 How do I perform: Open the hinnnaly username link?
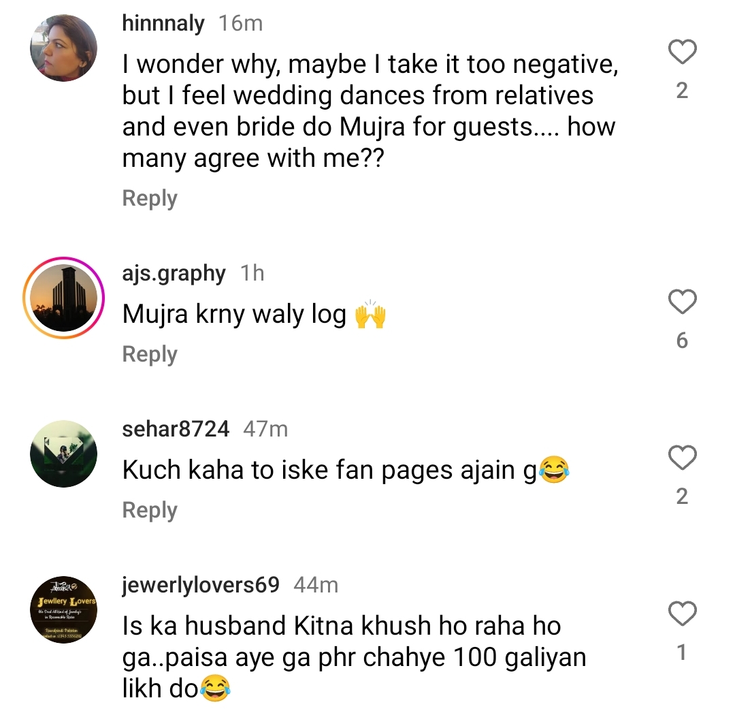[163, 24]
